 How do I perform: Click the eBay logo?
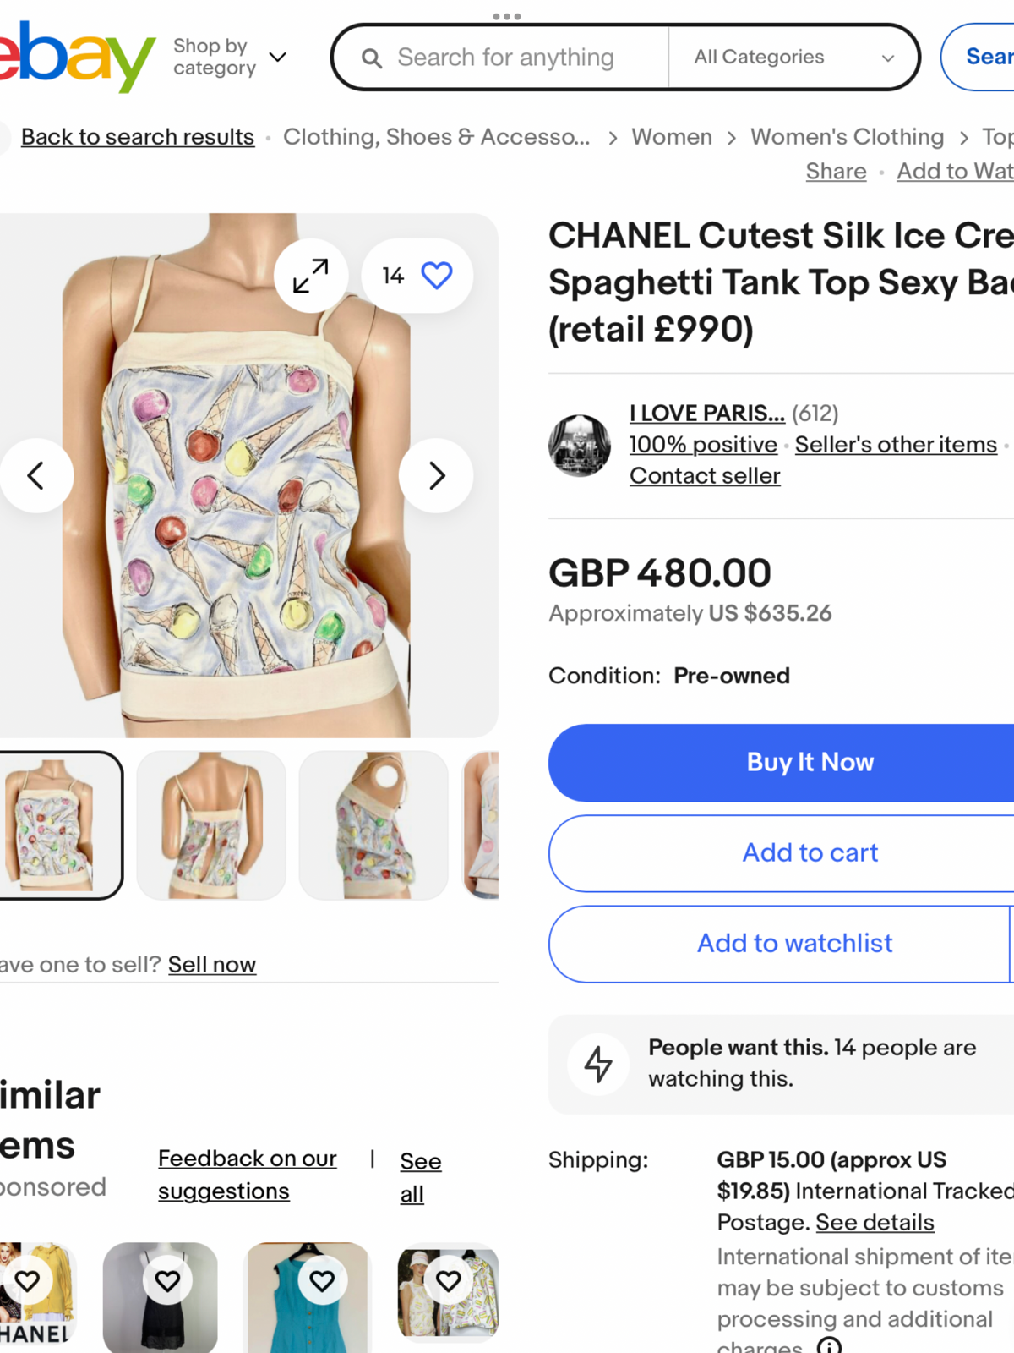coord(76,56)
